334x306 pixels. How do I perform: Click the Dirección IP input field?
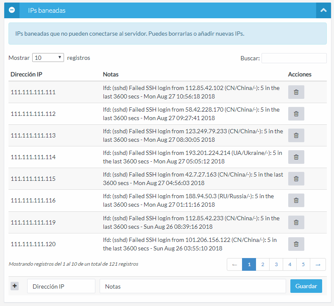tap(61, 286)
